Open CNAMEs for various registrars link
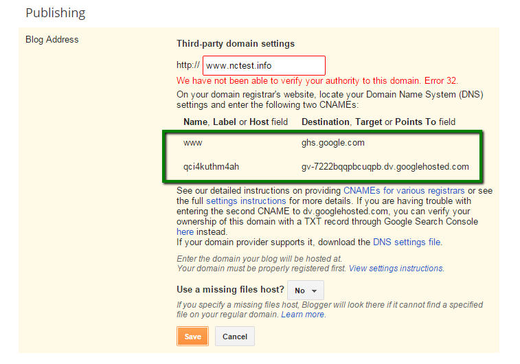 [x=404, y=191]
